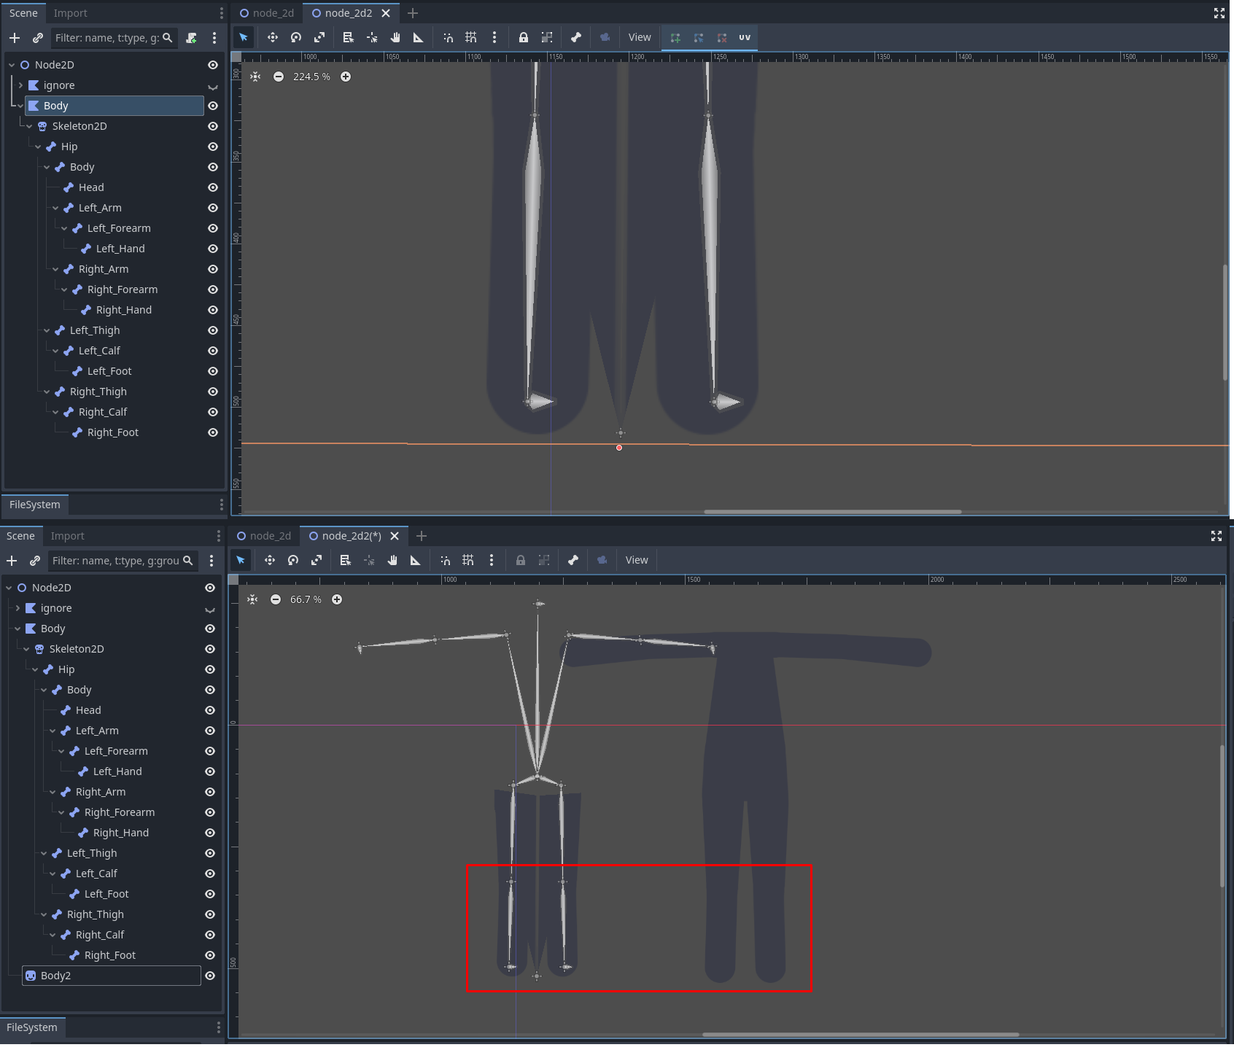
Task: Select the Move tool in upper editor toolbar
Action: tap(272, 37)
